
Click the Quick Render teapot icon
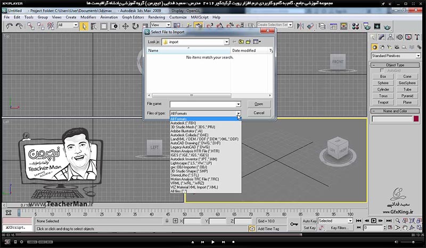388,27
